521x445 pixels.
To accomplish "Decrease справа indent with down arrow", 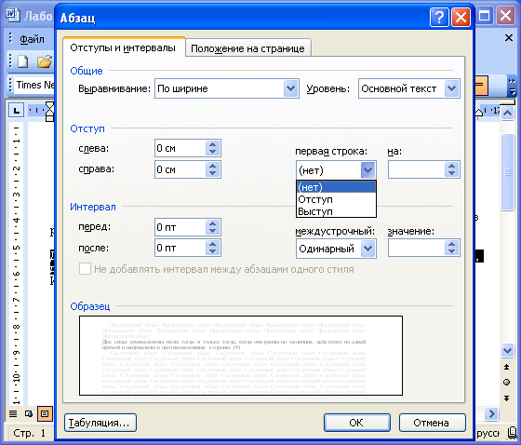I will (213, 173).
